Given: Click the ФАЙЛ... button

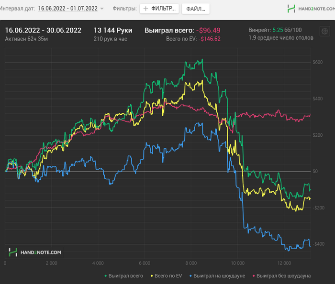Looking at the screenshot, I should pyautogui.click(x=195, y=9).
